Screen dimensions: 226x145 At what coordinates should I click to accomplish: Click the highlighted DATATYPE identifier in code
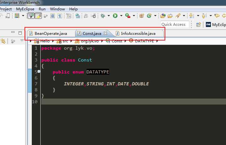tap(98, 72)
